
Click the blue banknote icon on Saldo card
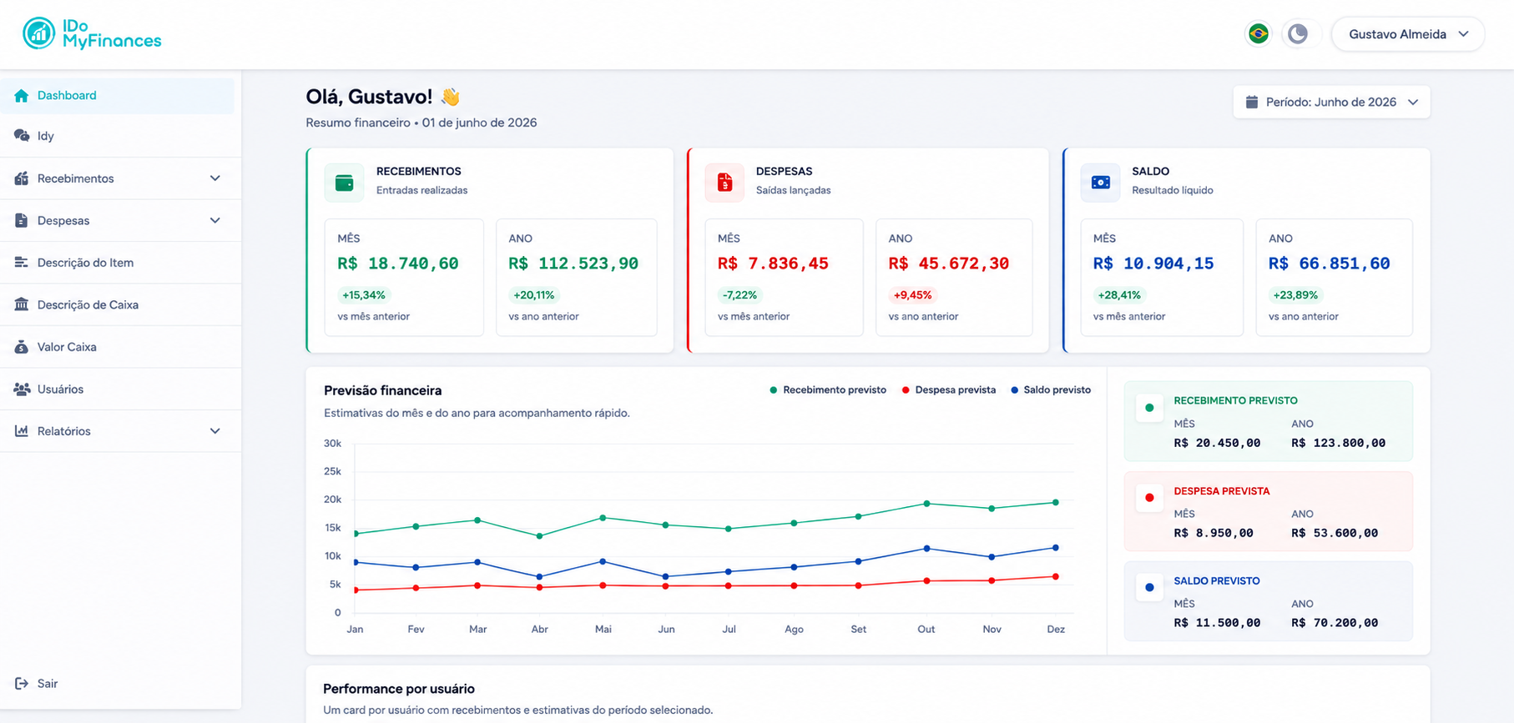pyautogui.click(x=1100, y=183)
